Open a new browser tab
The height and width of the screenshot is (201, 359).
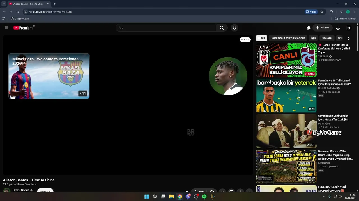coord(54,4)
